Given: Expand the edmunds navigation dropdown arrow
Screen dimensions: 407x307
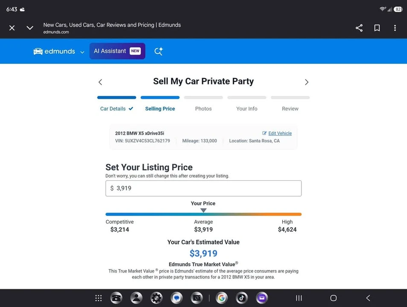Looking at the screenshot, I should point(82,52).
